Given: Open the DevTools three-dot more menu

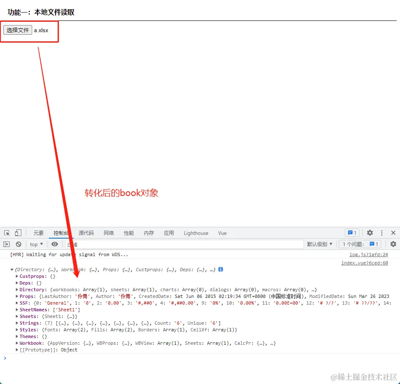Looking at the screenshot, I should click(x=382, y=233).
